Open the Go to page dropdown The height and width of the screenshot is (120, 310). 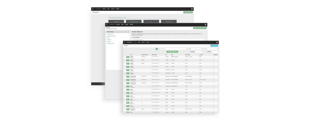point(199,52)
